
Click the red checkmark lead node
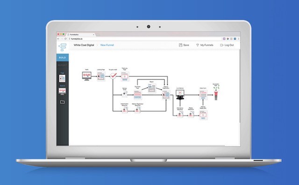pos(113,76)
